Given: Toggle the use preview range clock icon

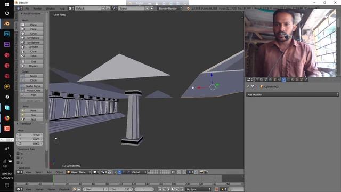Looking at the screenshot, I should click(75, 189).
